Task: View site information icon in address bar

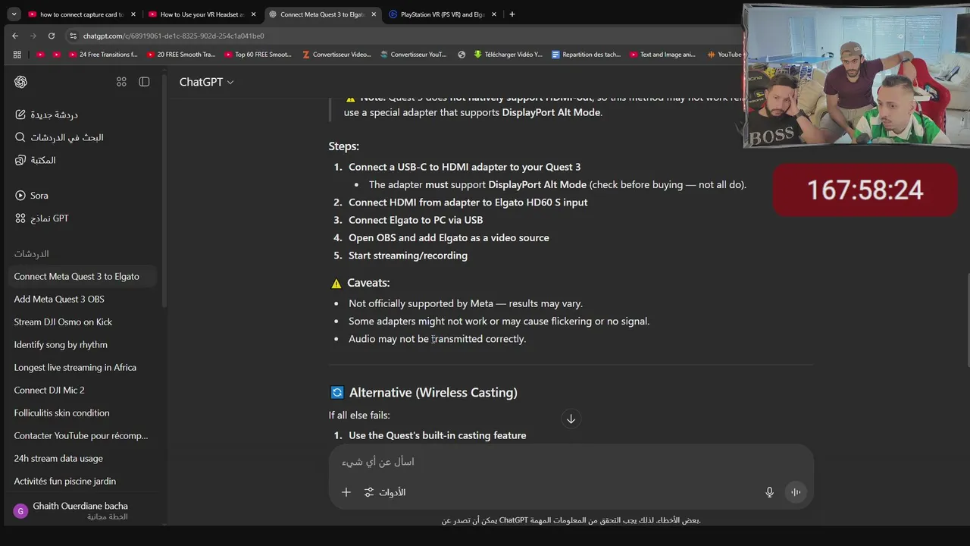Action: (73, 36)
